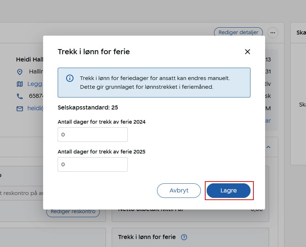Click the Rediger reskontro button
Screen dimensions: 306x247
73,212
